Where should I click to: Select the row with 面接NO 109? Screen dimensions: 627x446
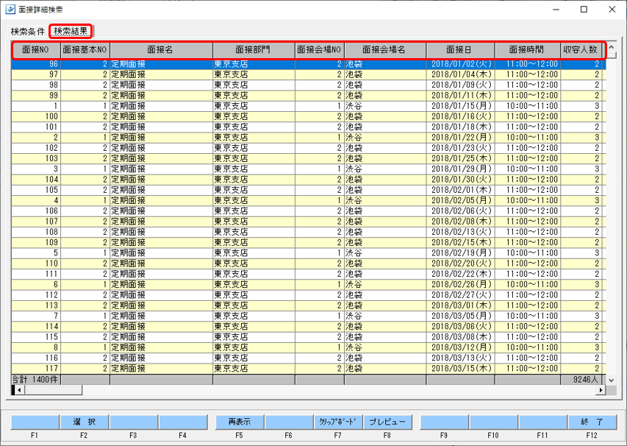tap(308, 242)
